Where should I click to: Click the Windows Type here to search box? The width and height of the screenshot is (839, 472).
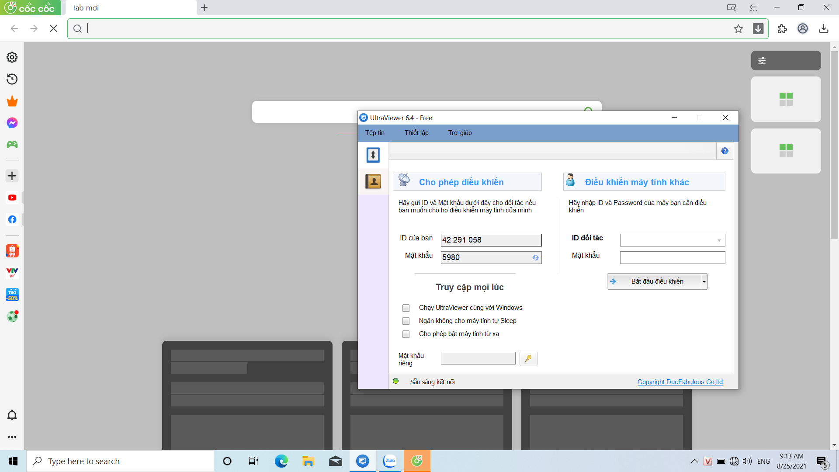click(120, 461)
